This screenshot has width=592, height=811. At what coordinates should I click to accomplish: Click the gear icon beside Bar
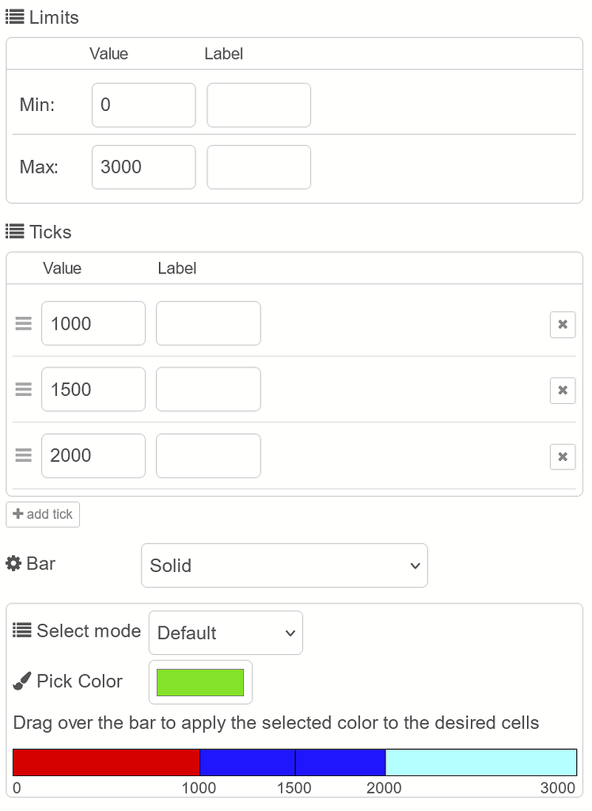click(x=13, y=564)
